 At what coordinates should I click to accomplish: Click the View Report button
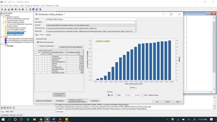[95, 101]
